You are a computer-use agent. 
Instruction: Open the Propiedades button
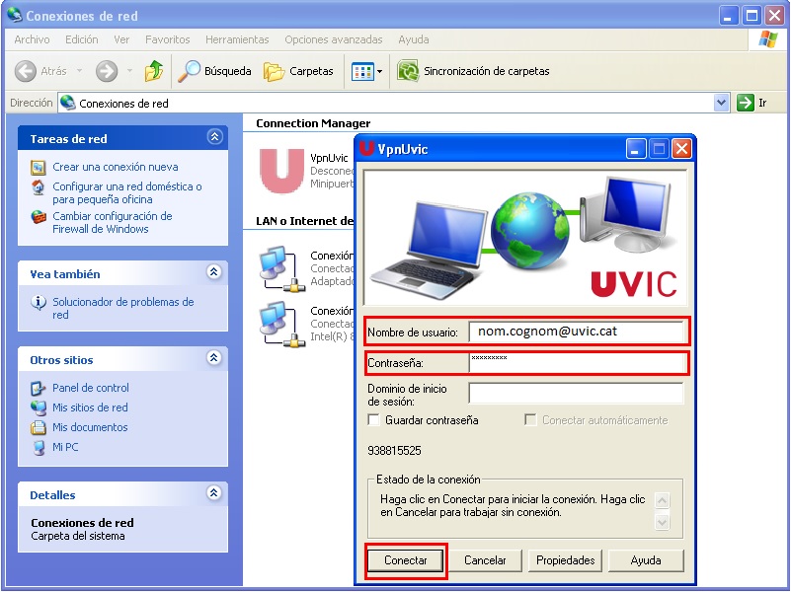tap(565, 560)
